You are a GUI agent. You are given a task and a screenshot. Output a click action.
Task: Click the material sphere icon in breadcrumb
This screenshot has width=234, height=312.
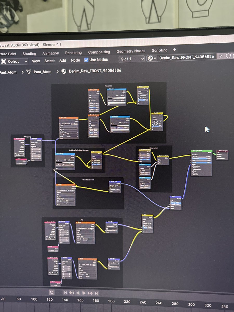coord(64,71)
